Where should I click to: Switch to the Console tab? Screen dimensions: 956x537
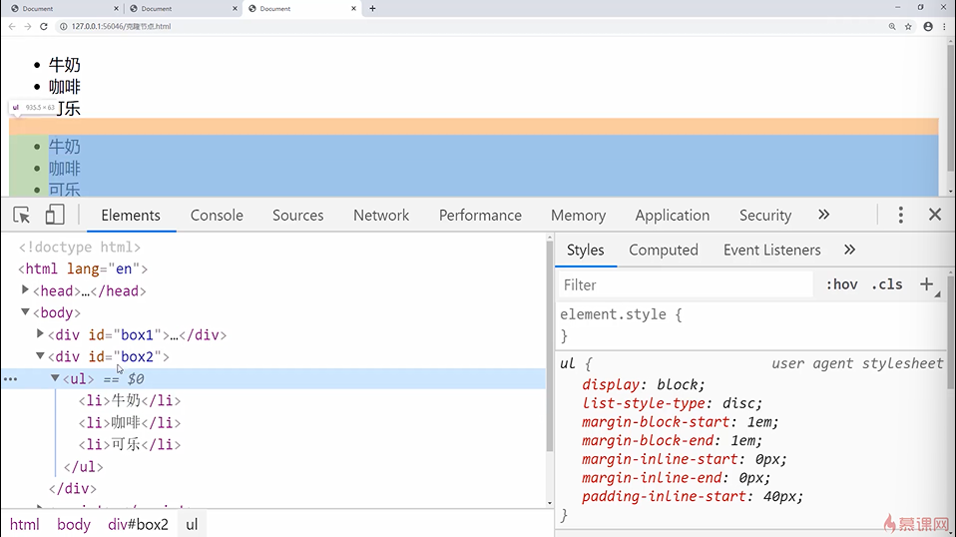pos(217,215)
